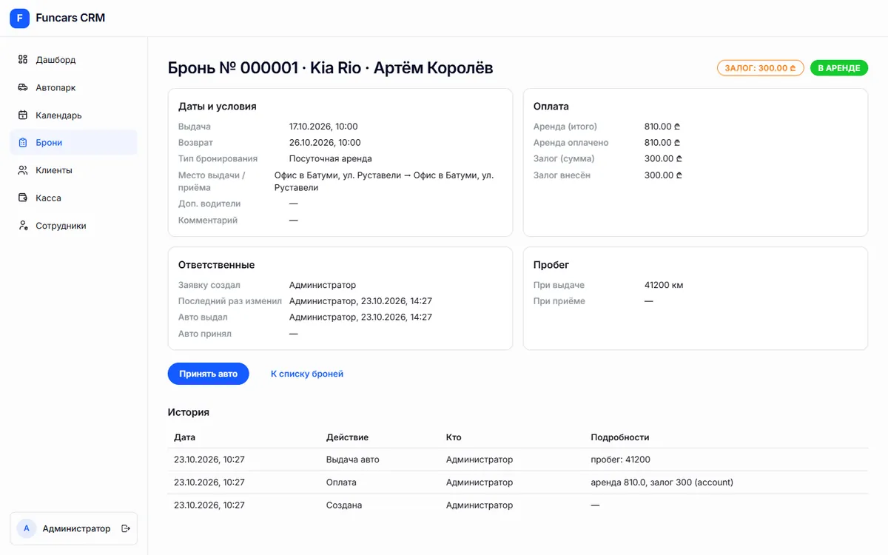
Task: Go to Автопарк section
Action: point(73,87)
